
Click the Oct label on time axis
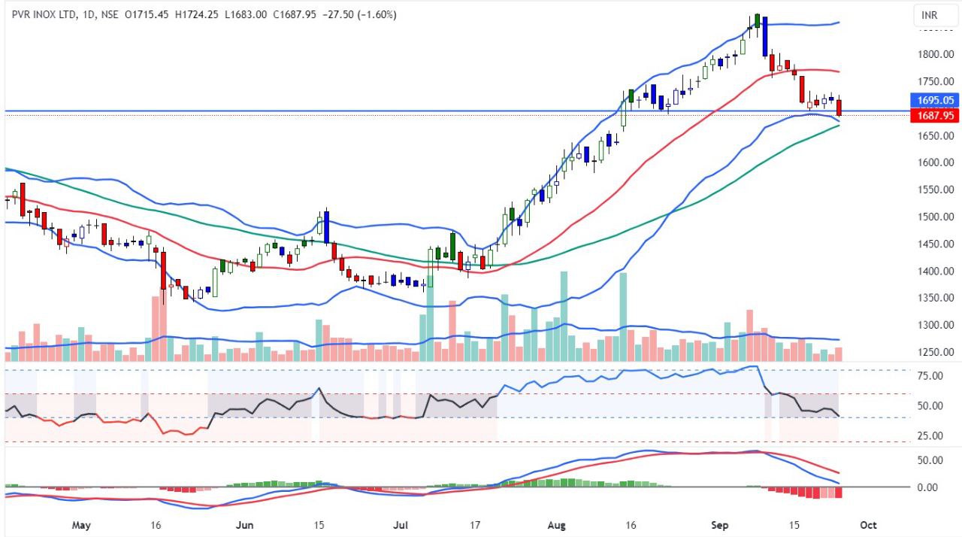pyautogui.click(x=868, y=524)
